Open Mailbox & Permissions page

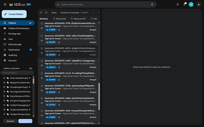[17, 28]
